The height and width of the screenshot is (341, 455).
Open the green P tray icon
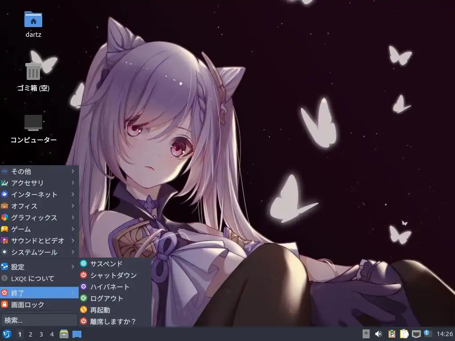(x=391, y=334)
